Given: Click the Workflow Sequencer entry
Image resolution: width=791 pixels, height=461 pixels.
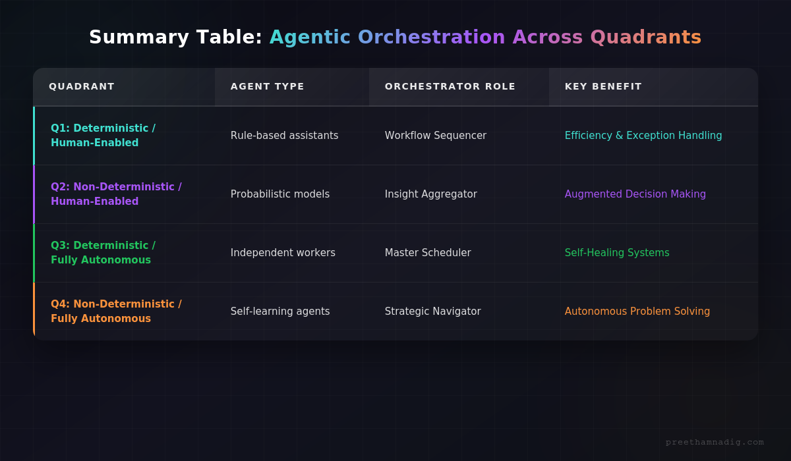Looking at the screenshot, I should click(x=436, y=136).
